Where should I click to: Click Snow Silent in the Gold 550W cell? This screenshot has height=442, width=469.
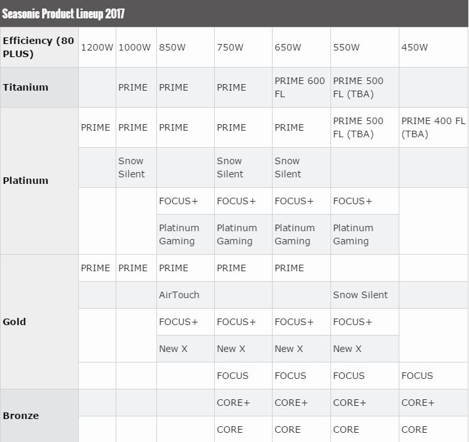361,295
